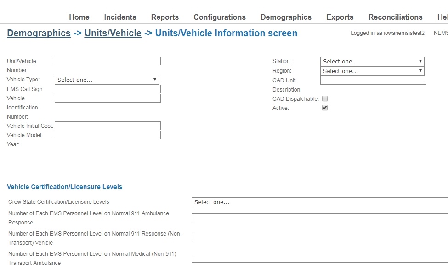The image size is (448, 270).
Task: Focus the Unit/Vehicle Number field
Action: coord(108,61)
